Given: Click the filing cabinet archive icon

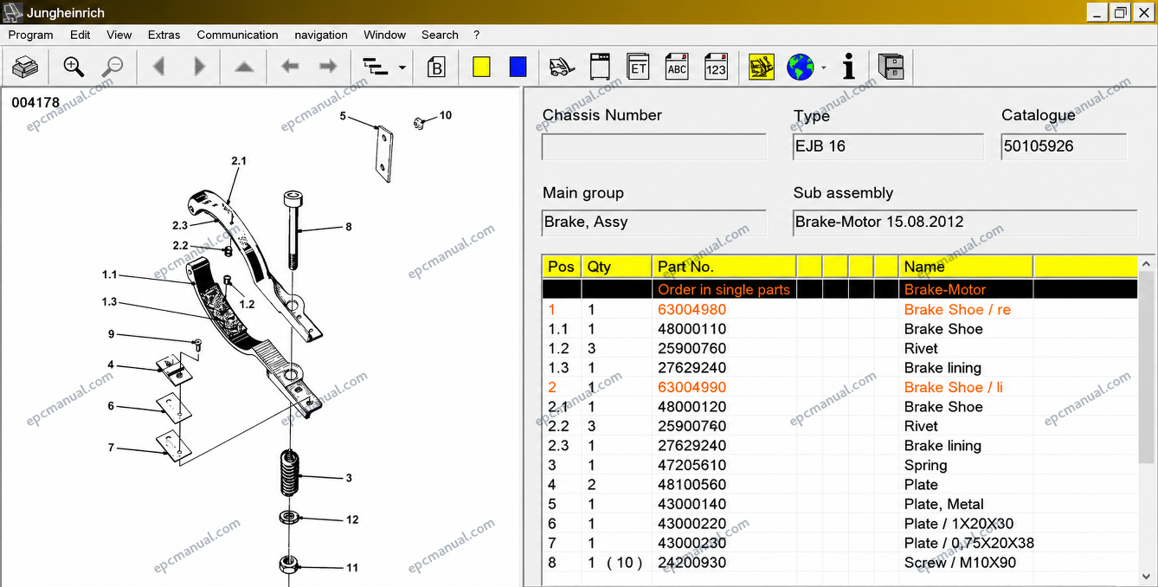Looking at the screenshot, I should tap(891, 67).
